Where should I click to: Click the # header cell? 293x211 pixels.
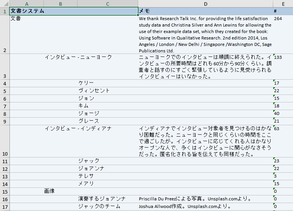283,11
